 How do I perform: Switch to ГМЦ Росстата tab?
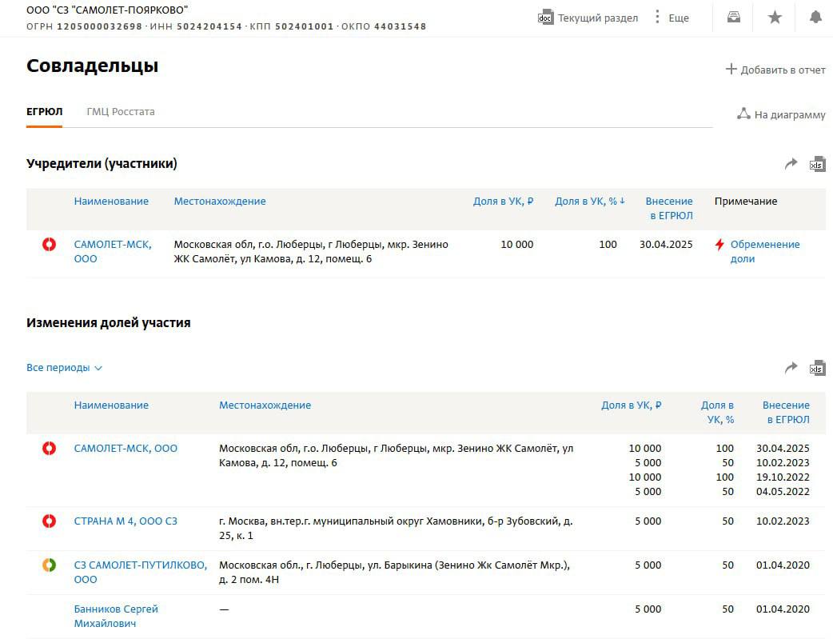(x=121, y=112)
